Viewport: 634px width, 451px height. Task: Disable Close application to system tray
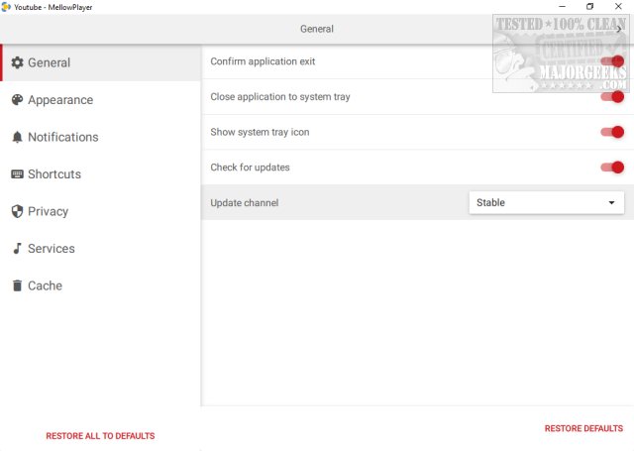(612, 97)
